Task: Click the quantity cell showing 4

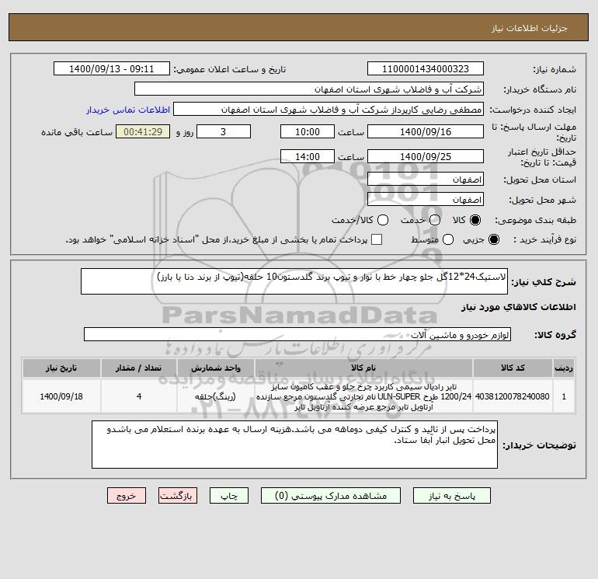Action: point(139,396)
